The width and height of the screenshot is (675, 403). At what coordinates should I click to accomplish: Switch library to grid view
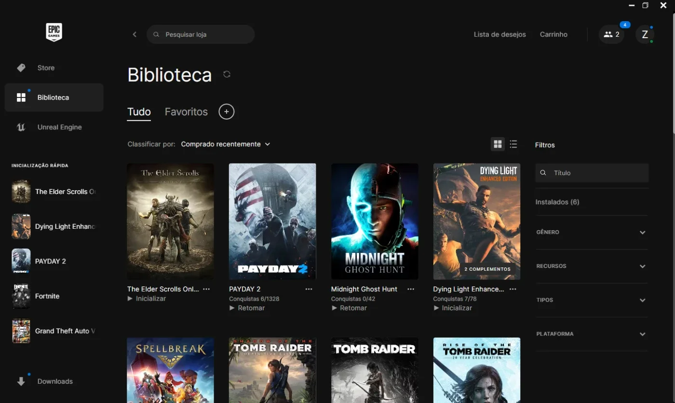pos(498,144)
